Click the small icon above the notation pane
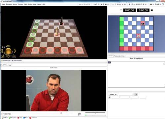 109,62
